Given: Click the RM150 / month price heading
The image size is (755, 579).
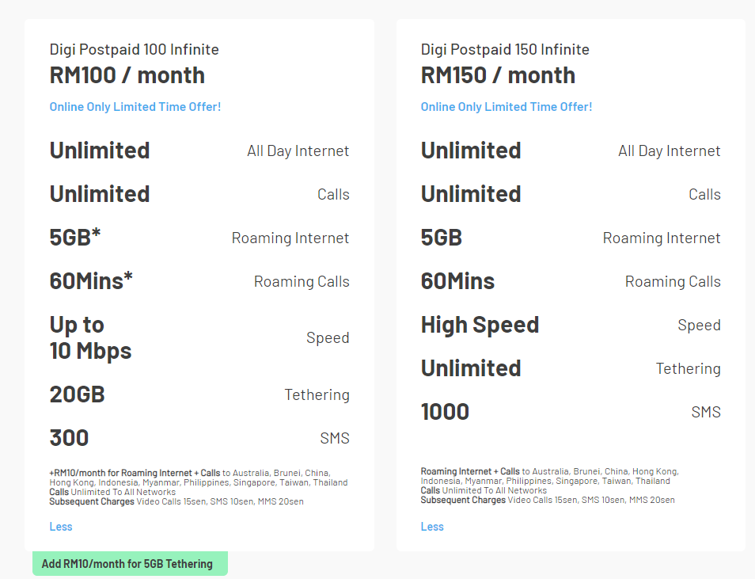Looking at the screenshot, I should pyautogui.click(x=499, y=75).
